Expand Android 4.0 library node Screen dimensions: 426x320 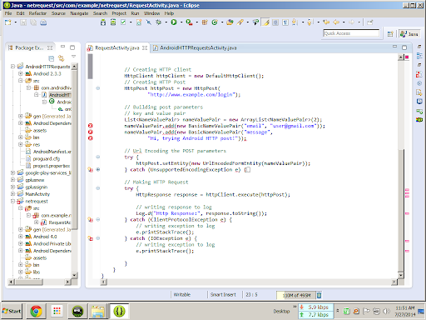coord(21,237)
